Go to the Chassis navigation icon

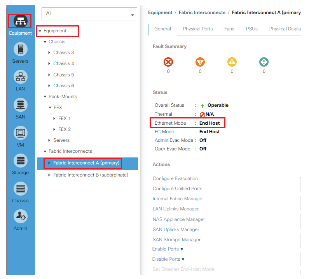coord(20,189)
